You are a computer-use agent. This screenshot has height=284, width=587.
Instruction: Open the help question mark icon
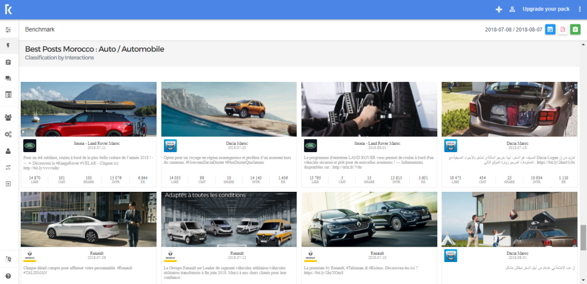8,276
